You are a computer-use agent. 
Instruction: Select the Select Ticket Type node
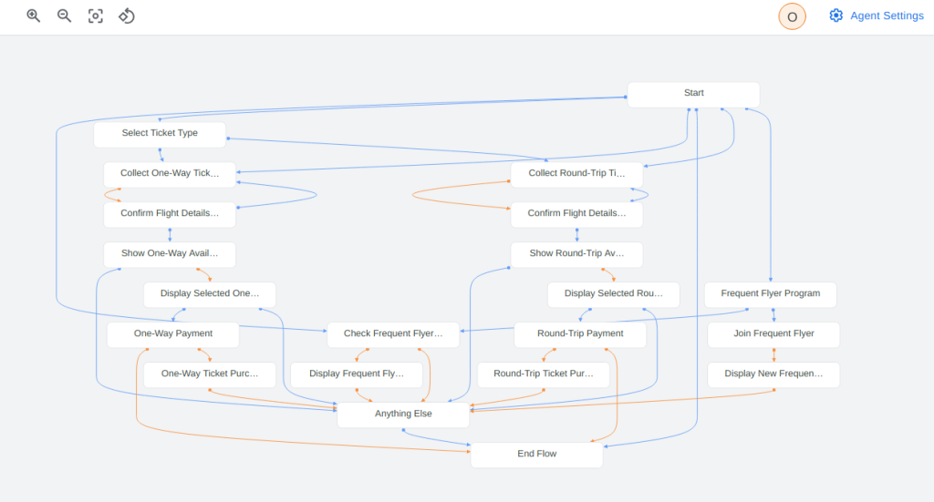[x=160, y=134]
